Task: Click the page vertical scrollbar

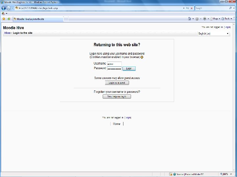Action: click(234, 97)
